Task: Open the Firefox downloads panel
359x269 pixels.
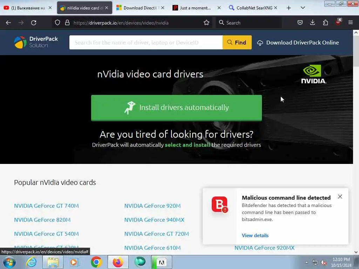Action: click(x=312, y=23)
